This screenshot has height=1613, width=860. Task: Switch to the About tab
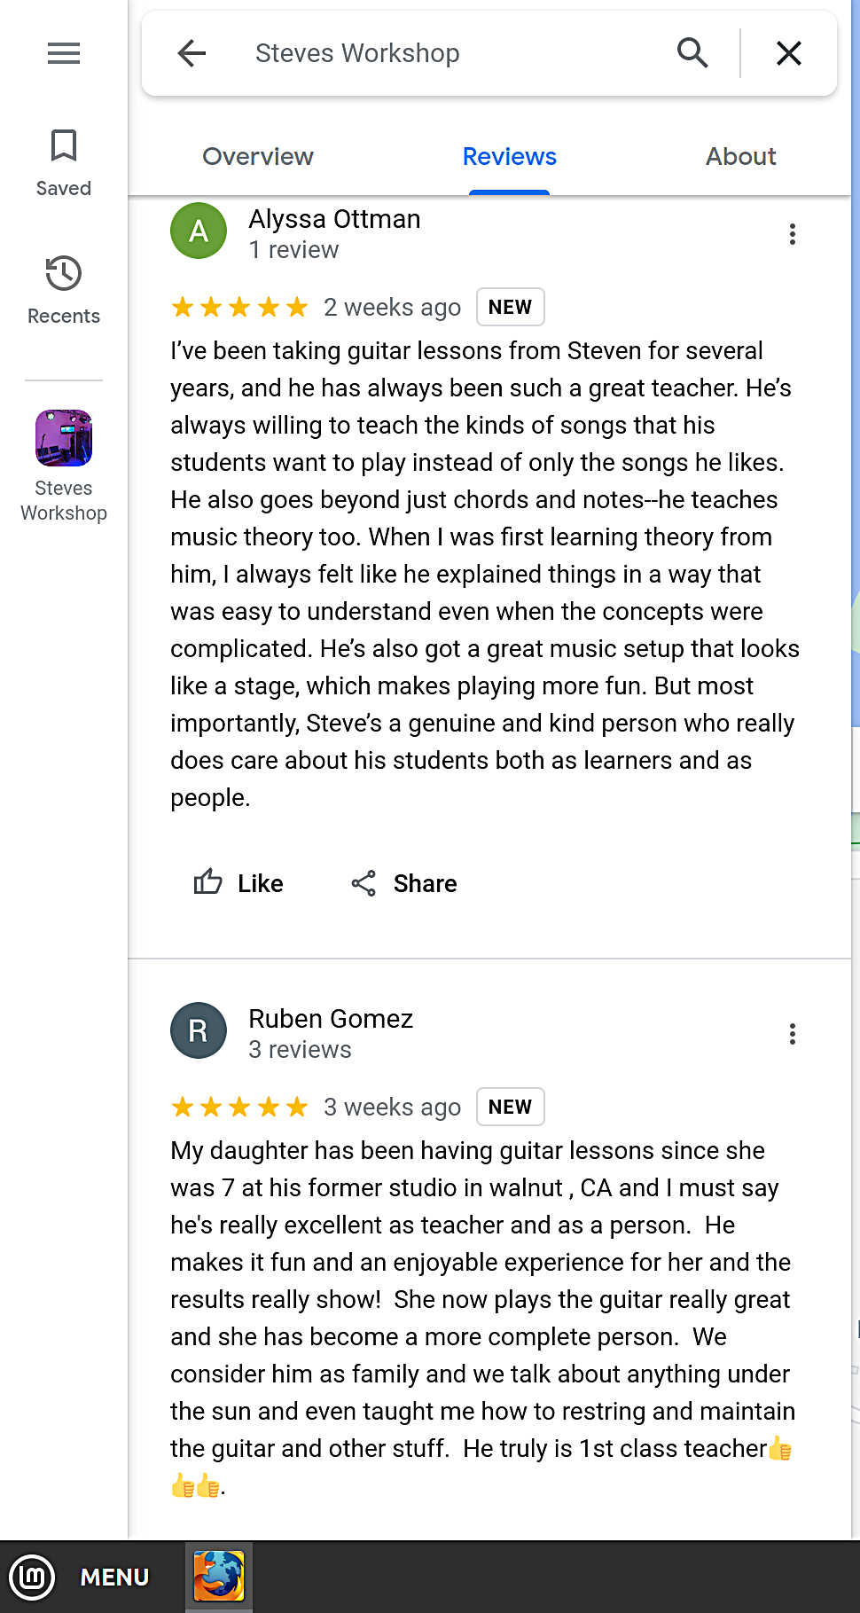click(740, 157)
